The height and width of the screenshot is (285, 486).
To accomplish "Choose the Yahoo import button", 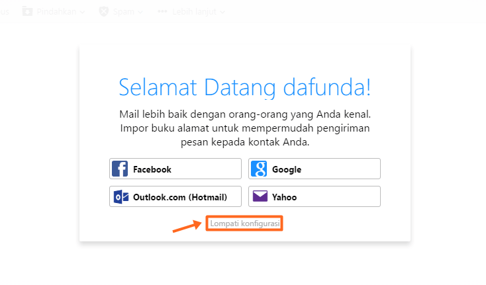I will pyautogui.click(x=315, y=196).
